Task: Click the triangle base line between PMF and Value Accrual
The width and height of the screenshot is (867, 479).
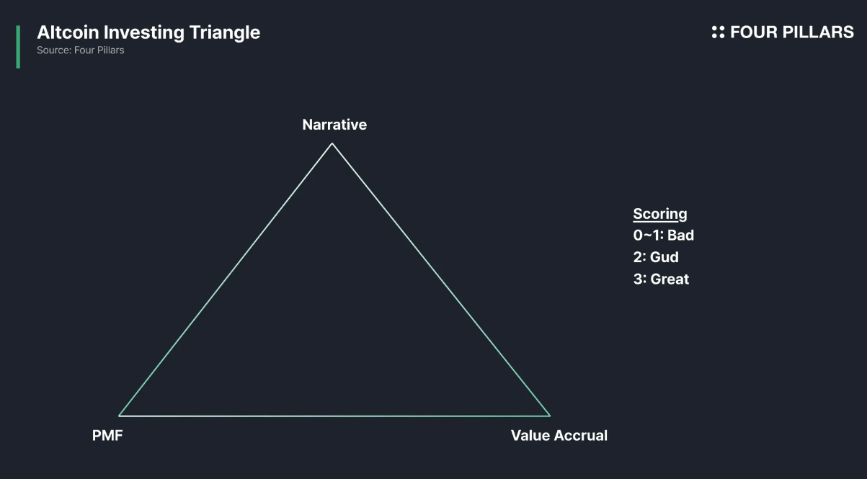Action: [334, 416]
